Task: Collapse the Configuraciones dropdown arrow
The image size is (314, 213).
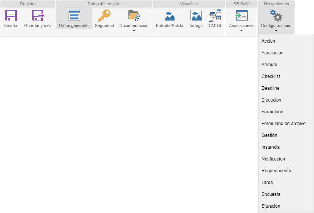Action: pyautogui.click(x=276, y=30)
